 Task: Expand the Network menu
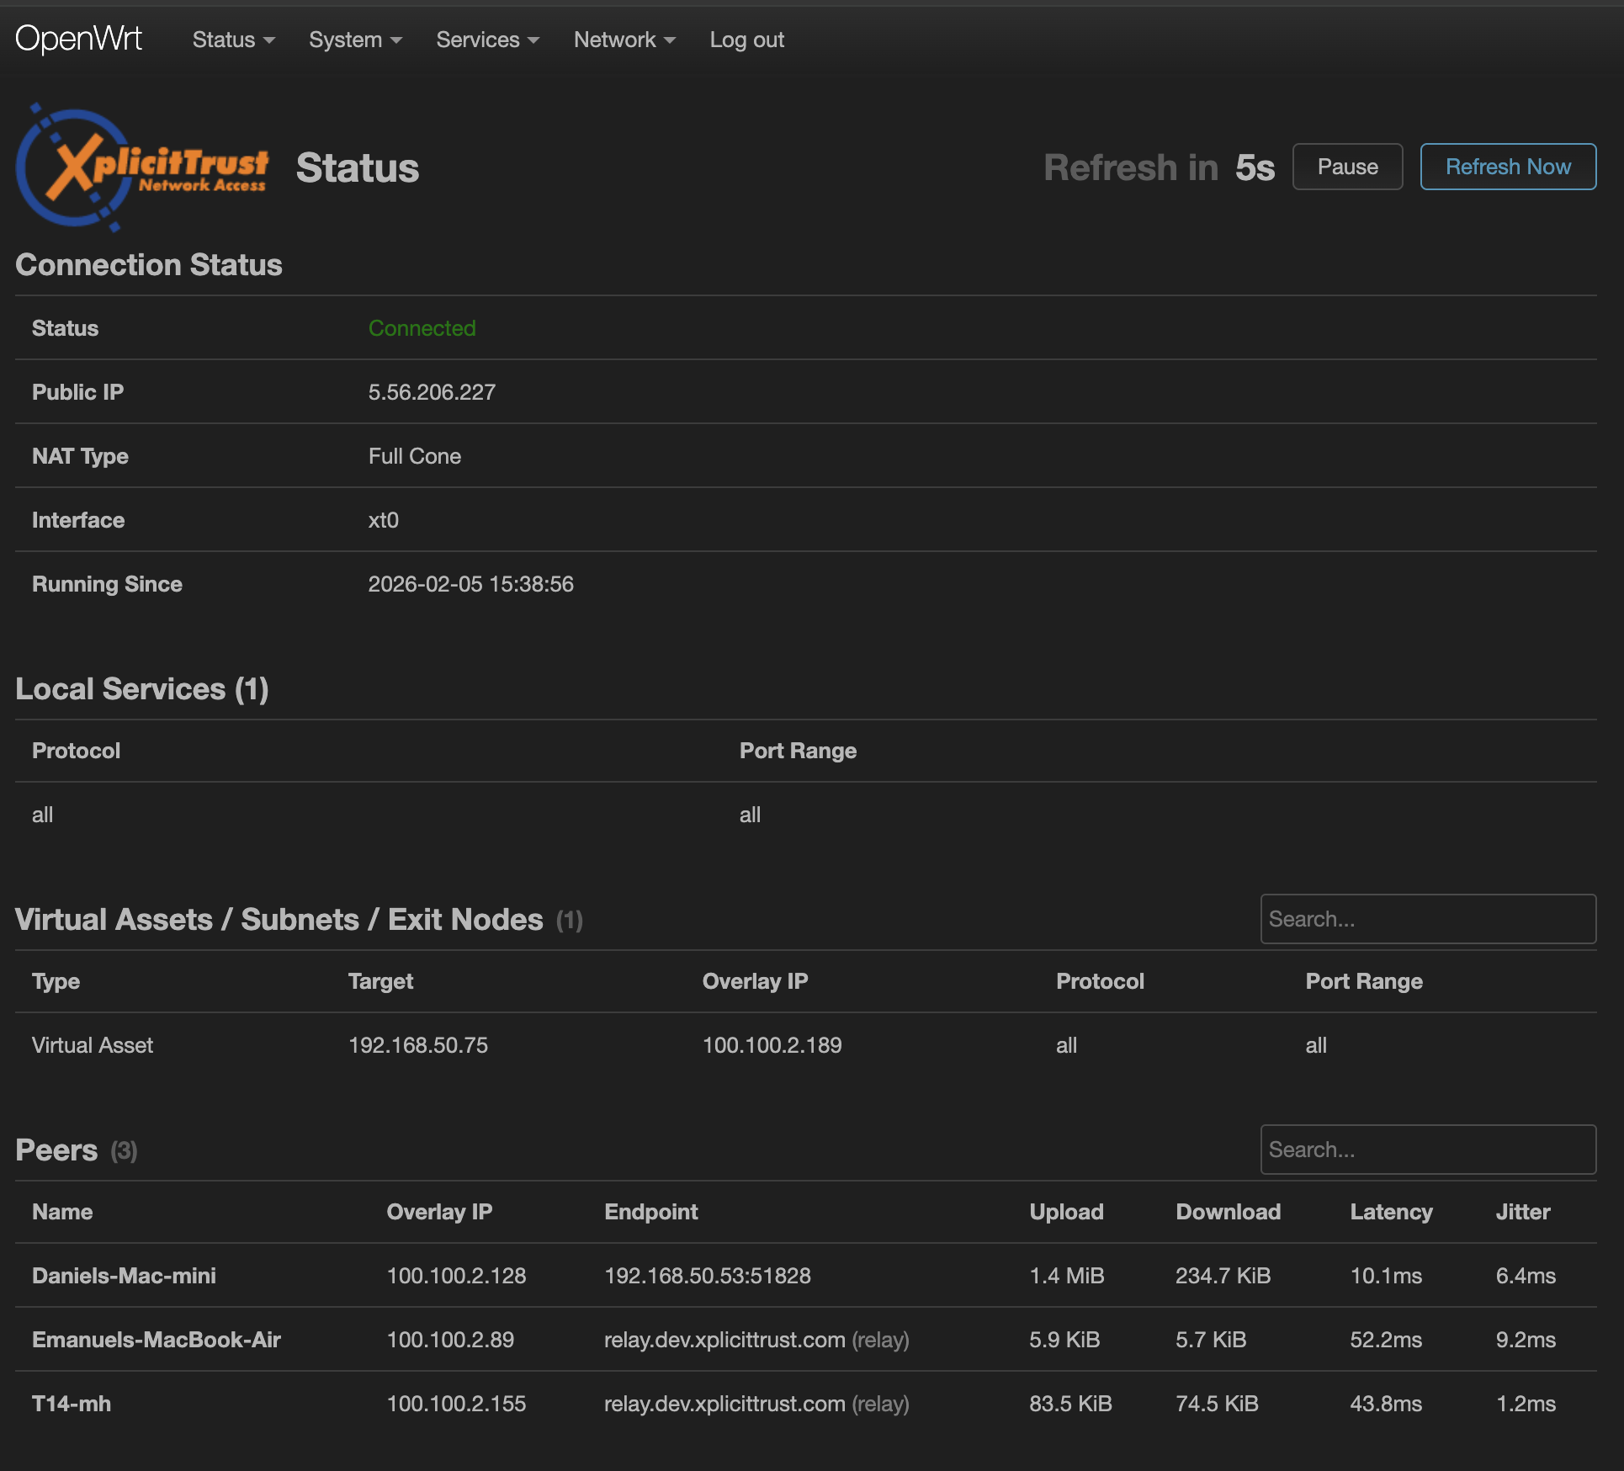pos(624,40)
